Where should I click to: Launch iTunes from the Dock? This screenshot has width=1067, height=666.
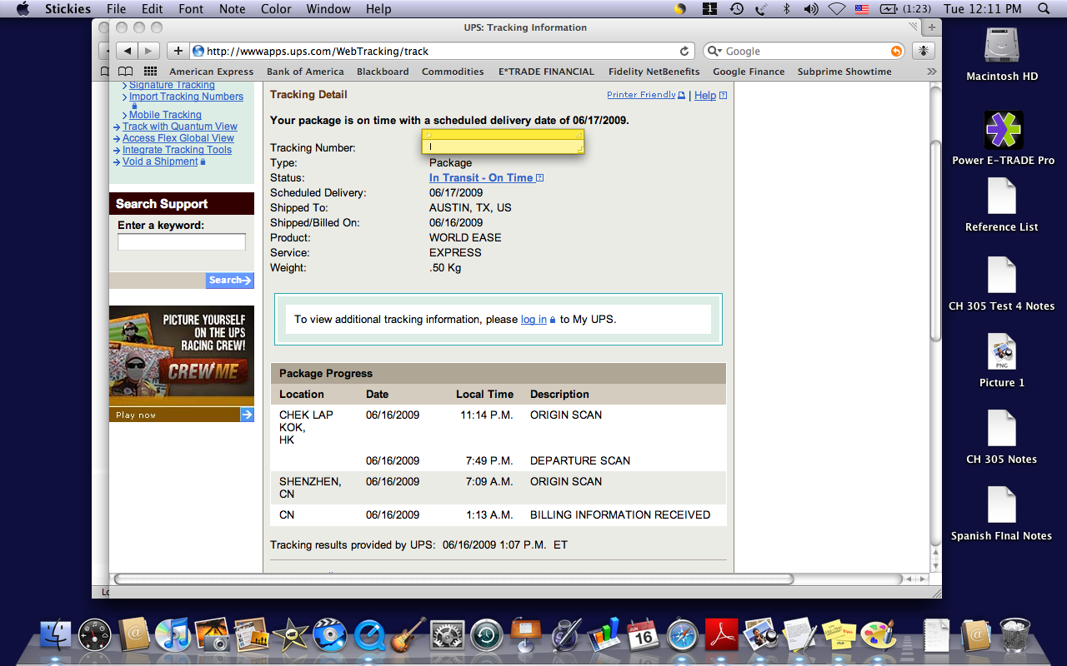click(x=173, y=635)
